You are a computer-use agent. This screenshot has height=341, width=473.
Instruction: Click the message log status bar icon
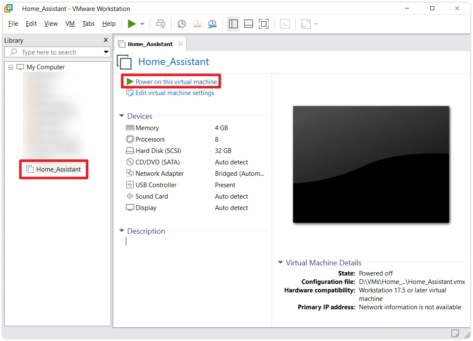point(455,333)
